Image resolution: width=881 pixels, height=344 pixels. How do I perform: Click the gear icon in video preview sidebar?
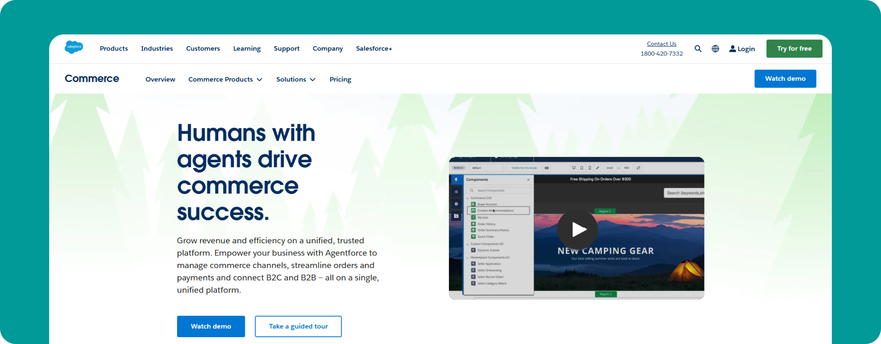click(x=456, y=204)
